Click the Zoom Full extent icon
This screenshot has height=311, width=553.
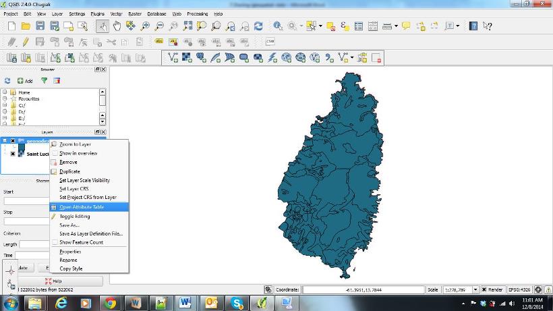187,26
